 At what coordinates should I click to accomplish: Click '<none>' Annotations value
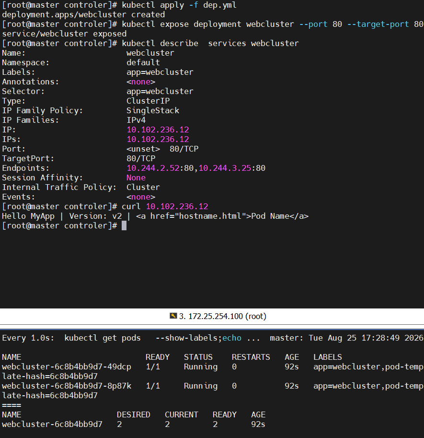pos(141,82)
